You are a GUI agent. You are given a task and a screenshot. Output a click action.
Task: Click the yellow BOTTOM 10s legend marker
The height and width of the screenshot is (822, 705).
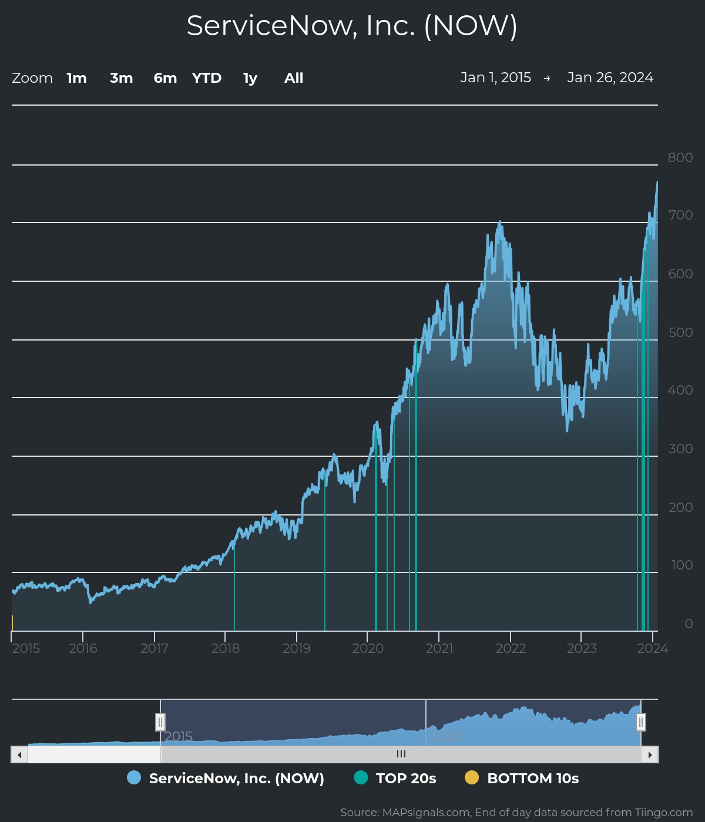472,777
